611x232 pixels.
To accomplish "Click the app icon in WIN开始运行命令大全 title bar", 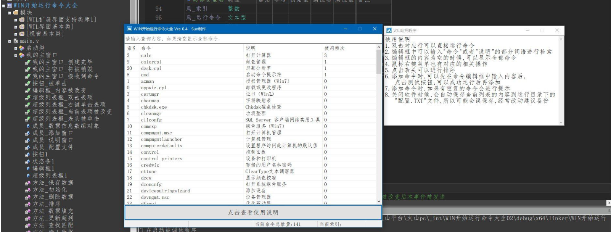I will pyautogui.click(x=129, y=29).
